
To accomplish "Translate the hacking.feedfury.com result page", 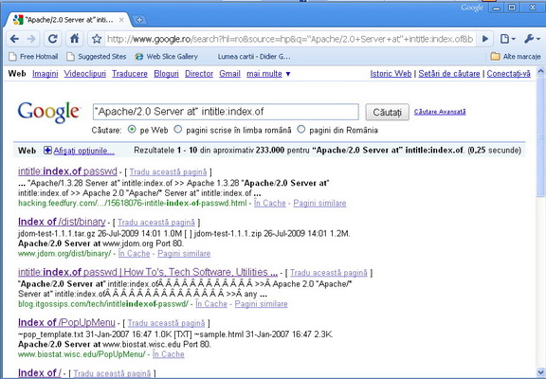I will point(168,171).
